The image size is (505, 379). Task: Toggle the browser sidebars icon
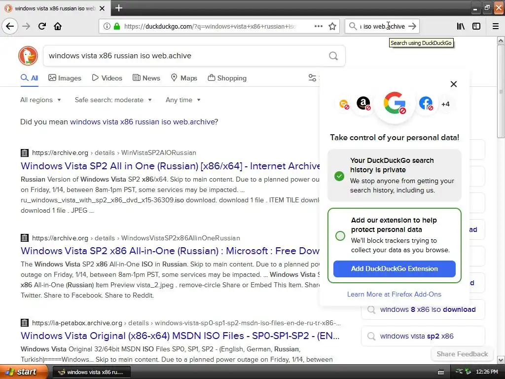[476, 26]
